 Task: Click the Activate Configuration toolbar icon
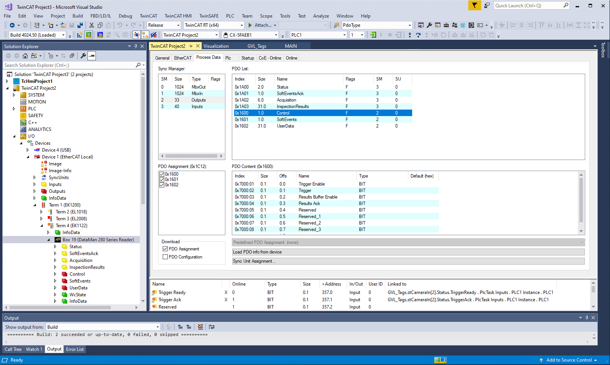79,35
